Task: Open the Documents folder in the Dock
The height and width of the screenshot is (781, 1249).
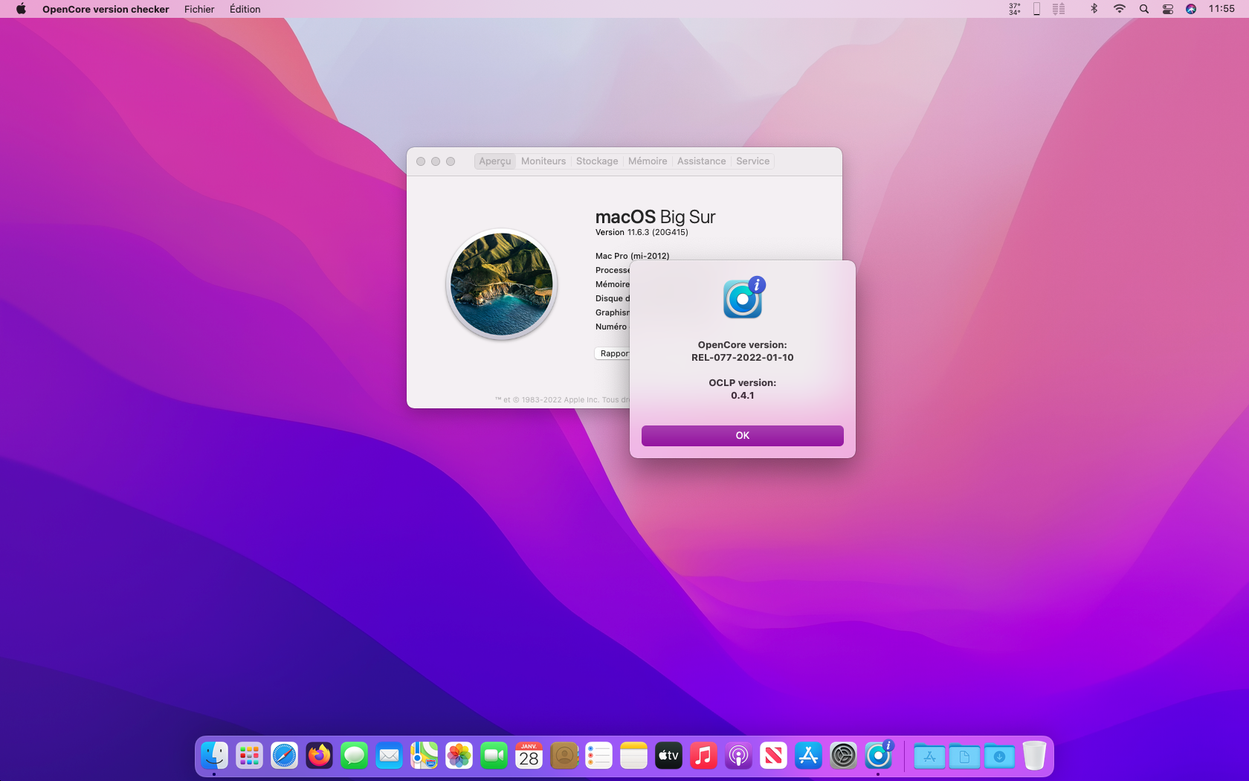Action: [964, 756]
